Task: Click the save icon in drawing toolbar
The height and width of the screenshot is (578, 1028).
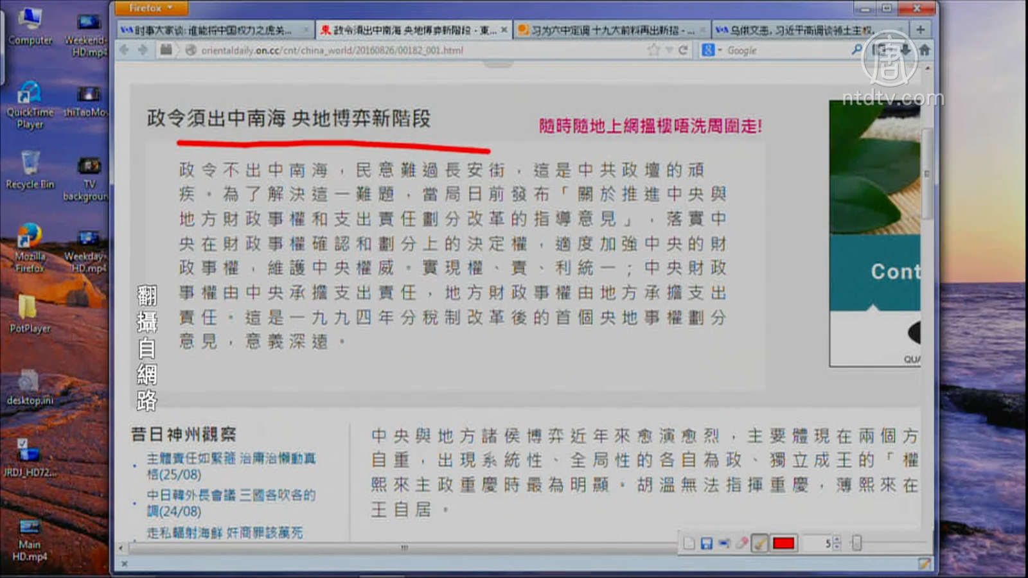Action: [706, 543]
